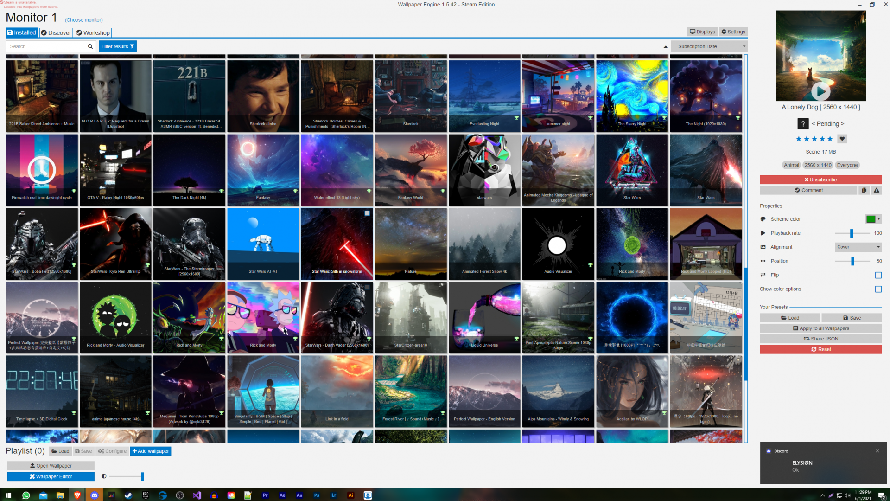Screen dimensions: 890x501
Task: Open Discord from the taskbar
Action: point(95,495)
